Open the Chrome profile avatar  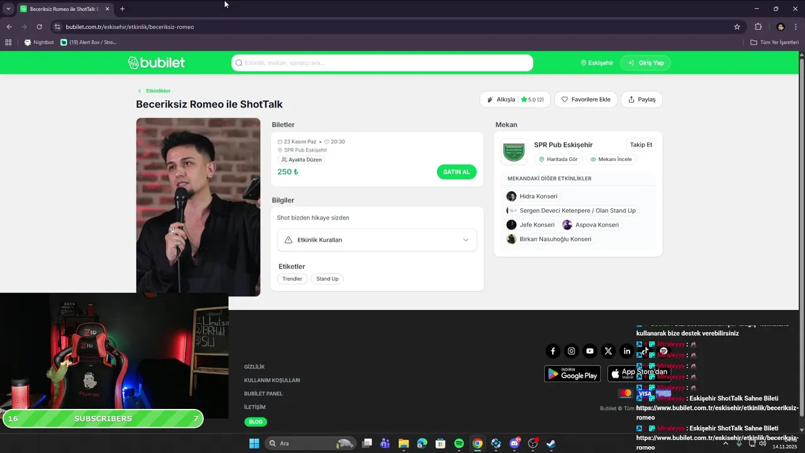coord(780,27)
